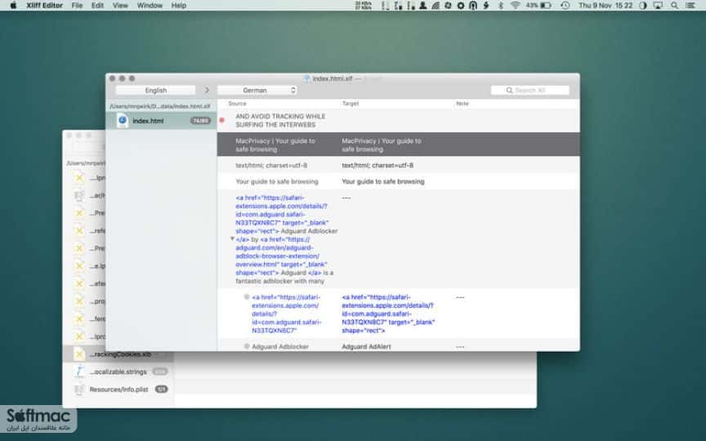The image size is (706, 441).
Task: Click the date and time display
Action: pyautogui.click(x=605, y=6)
